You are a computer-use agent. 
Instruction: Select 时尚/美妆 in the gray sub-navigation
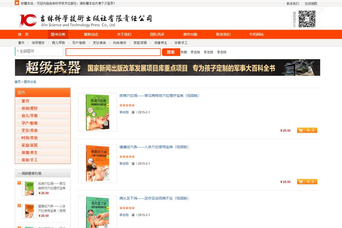tap(120, 43)
